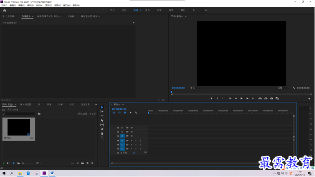Solo audio track A2
The height and width of the screenshot is (177, 315).
coord(136,145)
